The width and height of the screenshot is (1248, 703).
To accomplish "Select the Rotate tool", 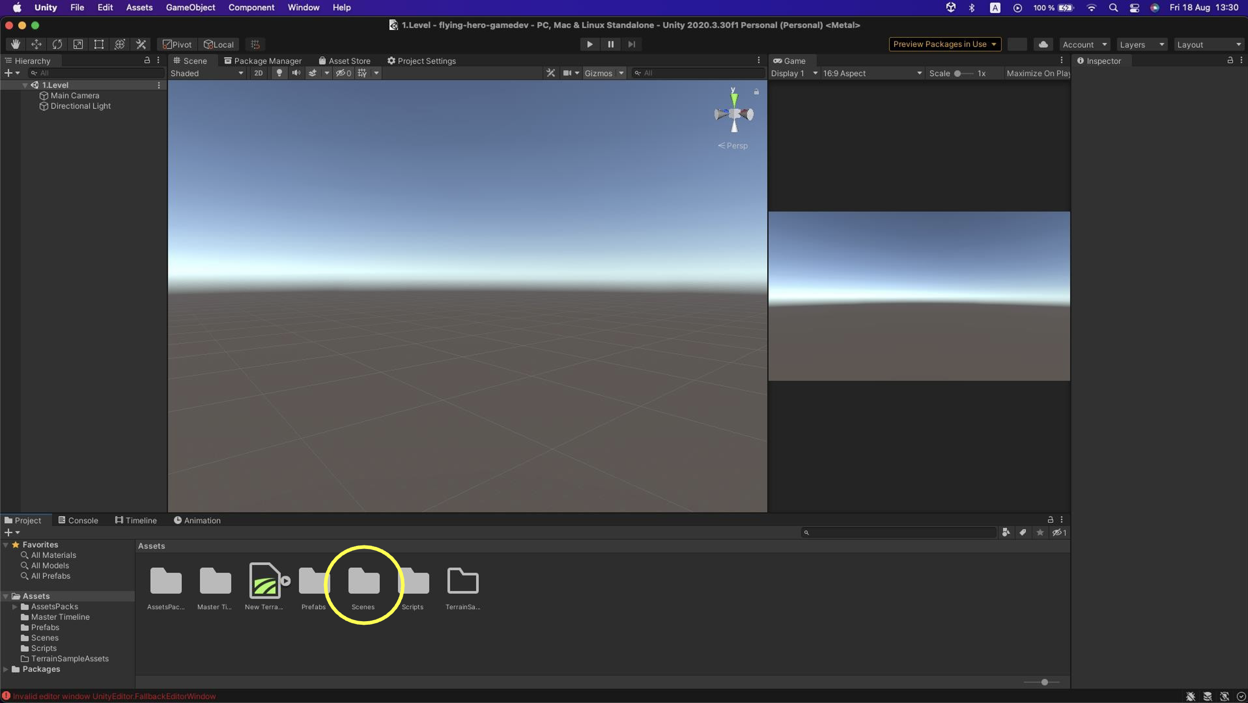I will (57, 44).
